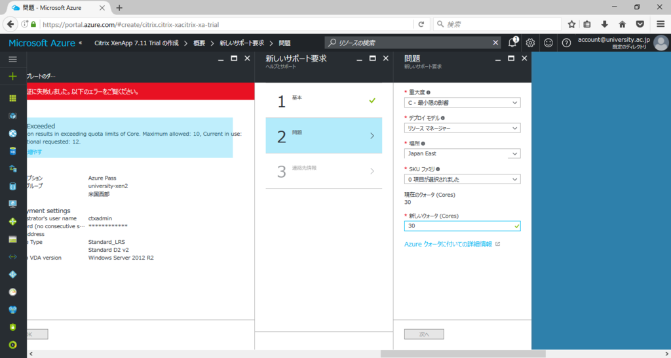Go to Firefox home page icon

(x=623, y=24)
